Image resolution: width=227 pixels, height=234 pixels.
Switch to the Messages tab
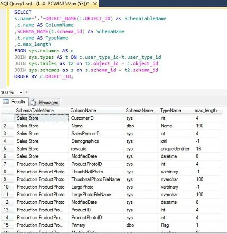(x=44, y=102)
